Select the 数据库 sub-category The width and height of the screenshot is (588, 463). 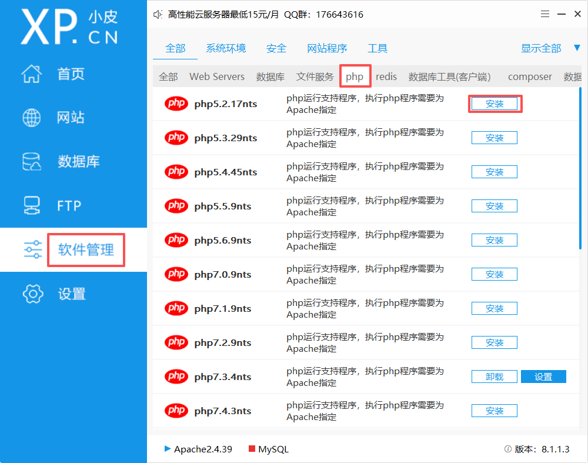coord(270,77)
